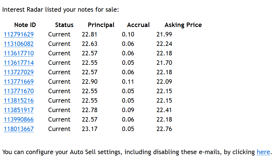Click the Asking Price column header
This screenshot has width=279, height=163.
(x=183, y=25)
